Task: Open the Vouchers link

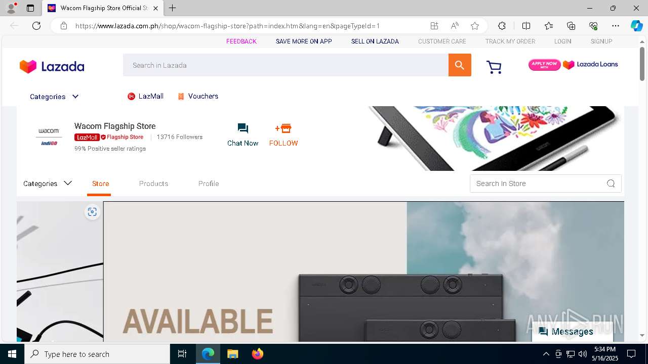Action: point(197,96)
